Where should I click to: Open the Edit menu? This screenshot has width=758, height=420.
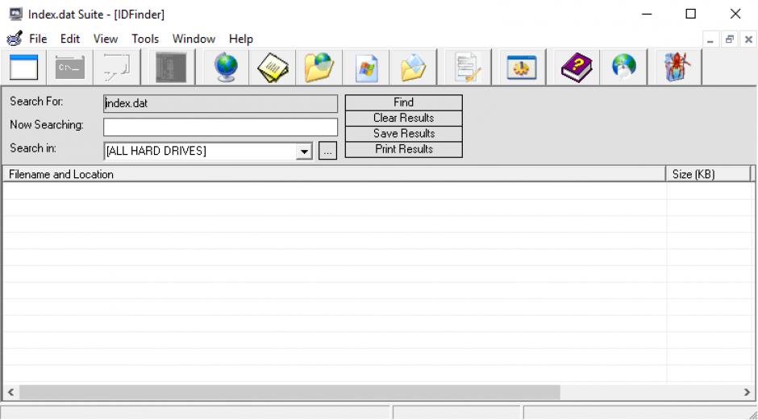(70, 39)
